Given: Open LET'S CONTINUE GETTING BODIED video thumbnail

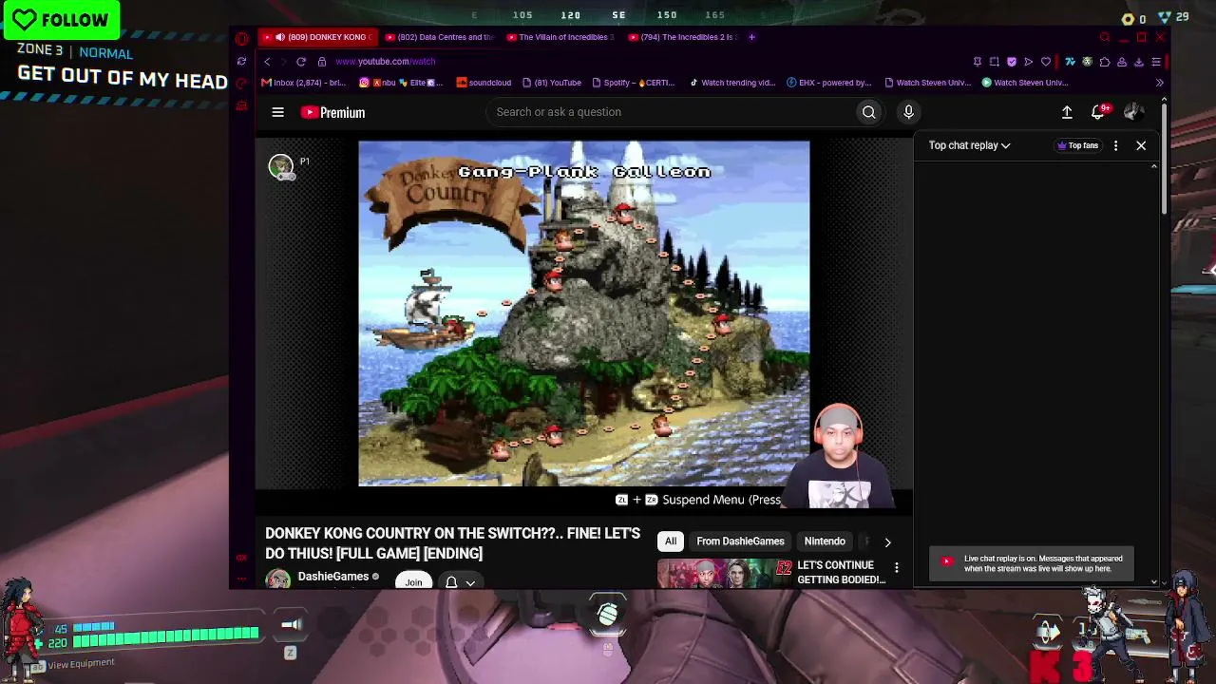Looking at the screenshot, I should pos(723,572).
